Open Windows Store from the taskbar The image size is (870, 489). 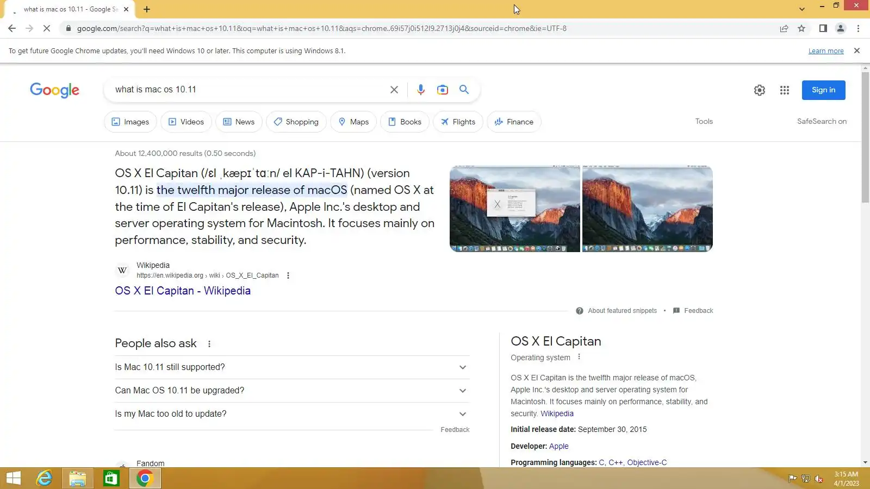tap(111, 478)
